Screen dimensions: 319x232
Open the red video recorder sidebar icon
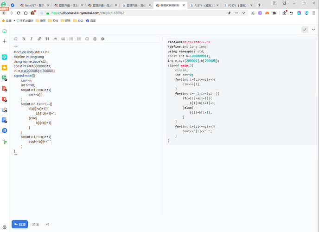5,99
